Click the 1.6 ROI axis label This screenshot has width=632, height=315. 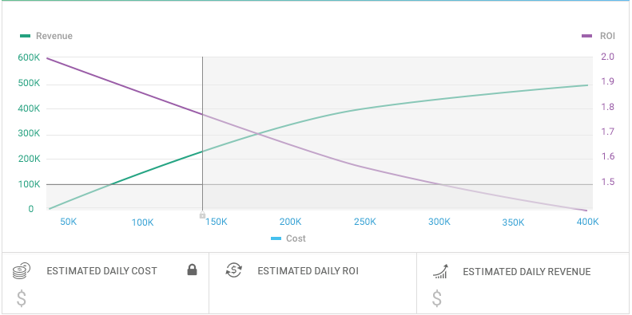coord(607,156)
